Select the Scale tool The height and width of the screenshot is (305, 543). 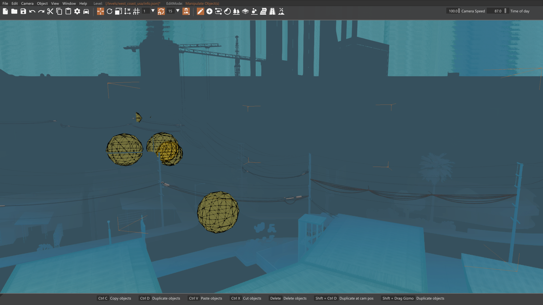tap(118, 11)
